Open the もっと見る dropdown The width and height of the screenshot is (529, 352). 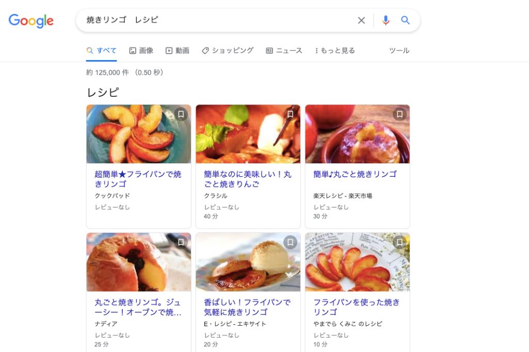334,50
